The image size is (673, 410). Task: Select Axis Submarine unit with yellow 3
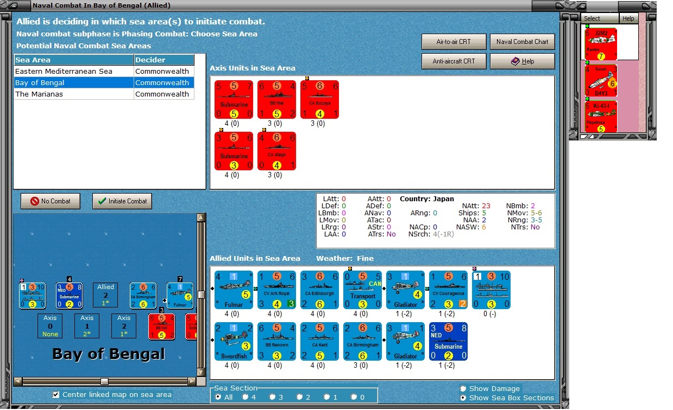234,151
